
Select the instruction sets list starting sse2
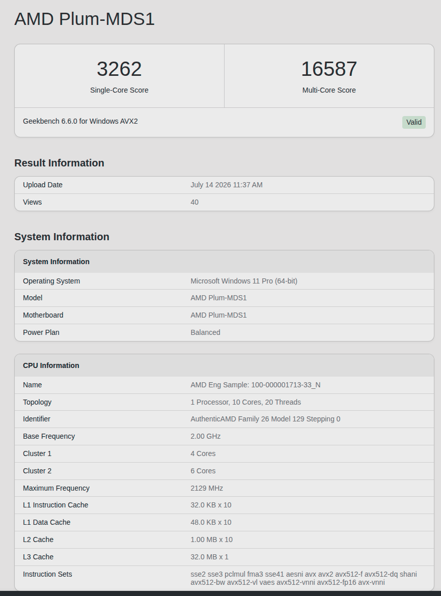(x=304, y=578)
